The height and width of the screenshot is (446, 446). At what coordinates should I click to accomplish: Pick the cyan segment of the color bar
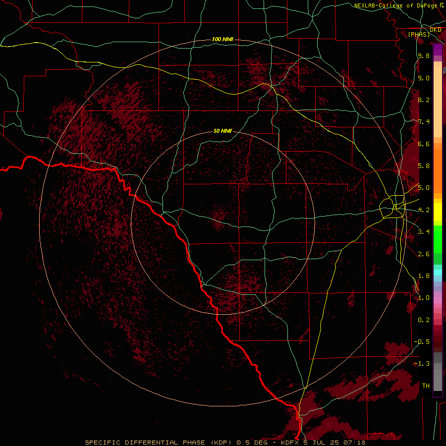[438, 273]
